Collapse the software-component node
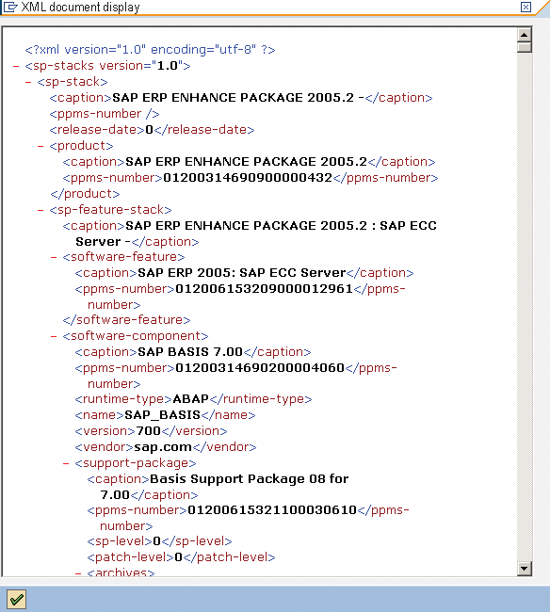Screen dimensions: 550x612 click(54, 336)
